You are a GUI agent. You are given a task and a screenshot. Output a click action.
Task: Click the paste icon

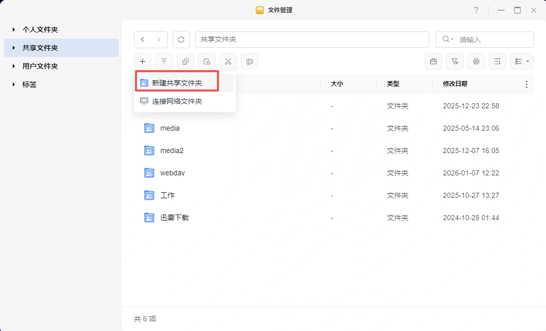point(206,61)
